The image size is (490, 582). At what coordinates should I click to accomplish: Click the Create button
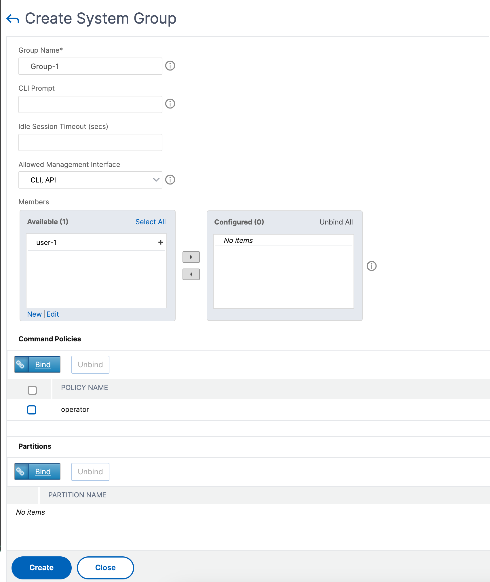[x=41, y=568]
